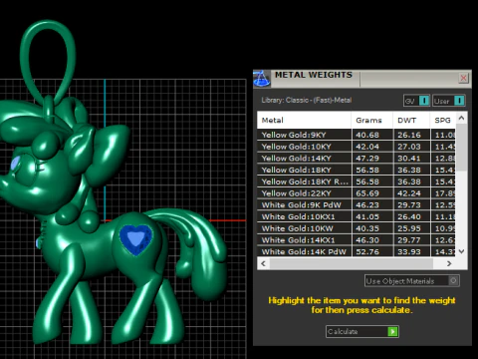Click the 65.69 grams value

[367, 193]
